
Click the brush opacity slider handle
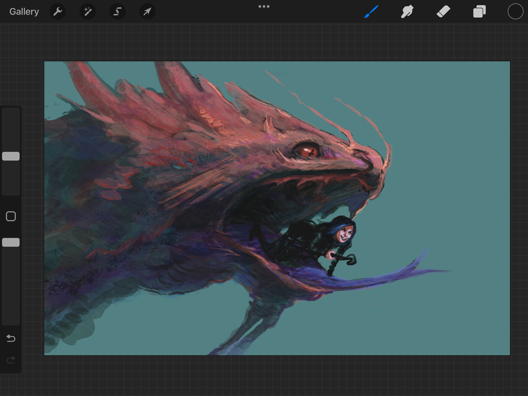tap(11, 242)
